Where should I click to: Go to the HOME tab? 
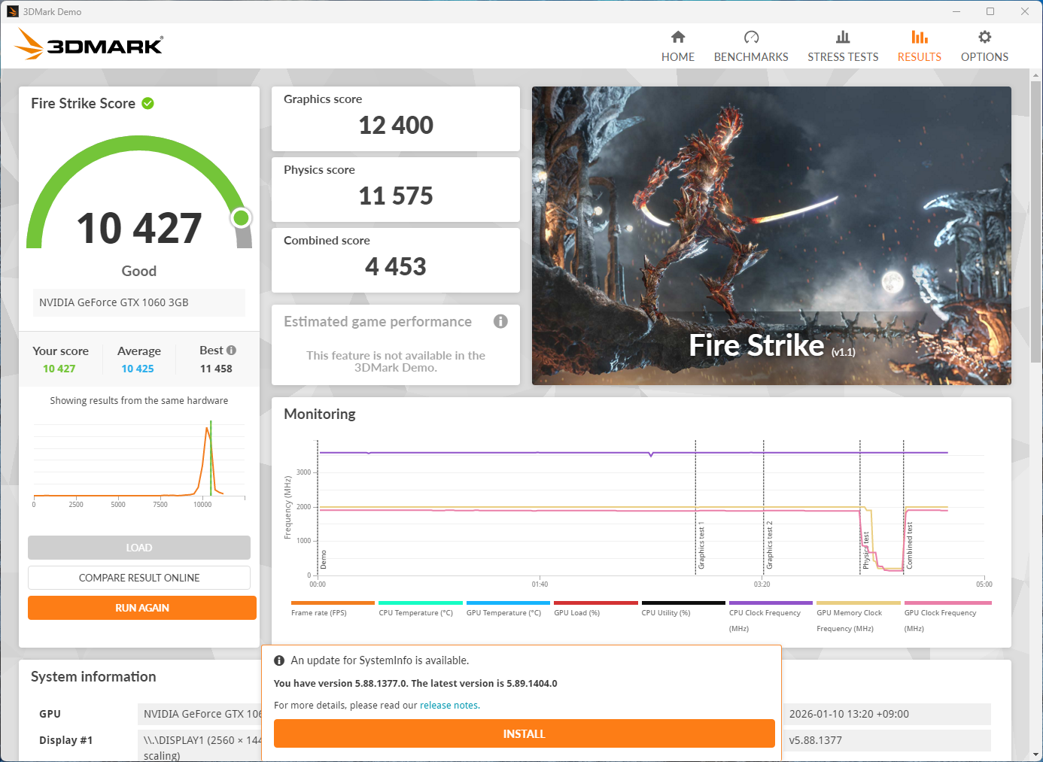[677, 46]
